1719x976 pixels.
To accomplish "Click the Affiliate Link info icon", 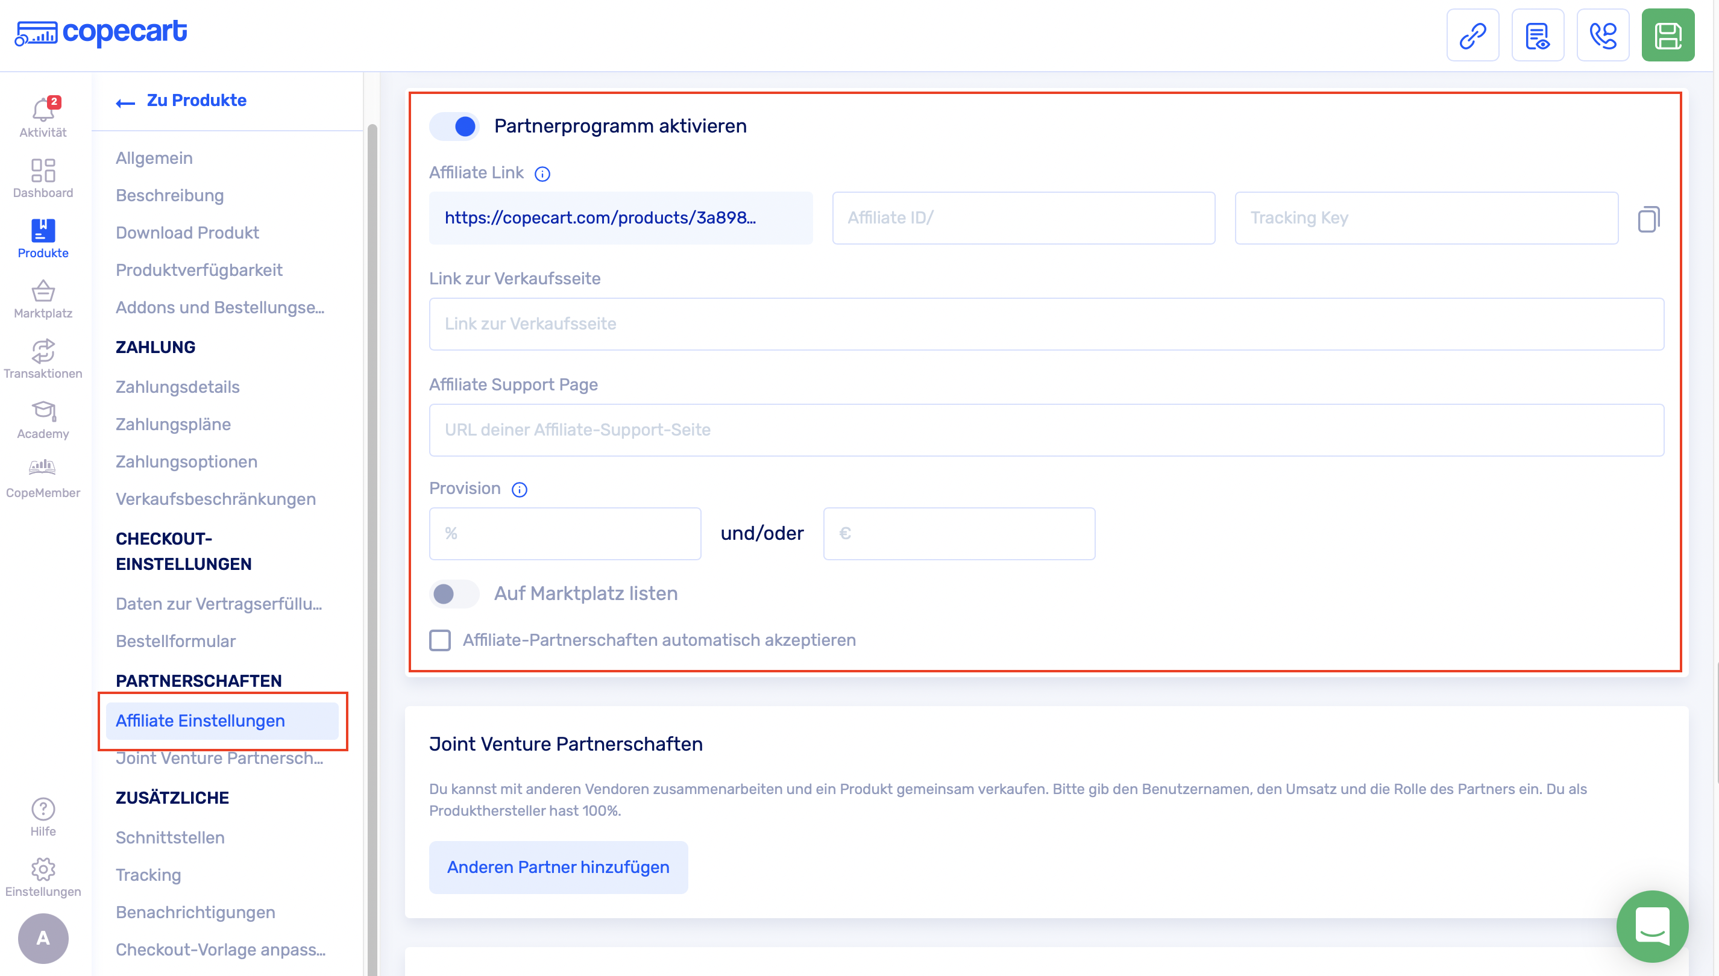I will click(x=542, y=174).
